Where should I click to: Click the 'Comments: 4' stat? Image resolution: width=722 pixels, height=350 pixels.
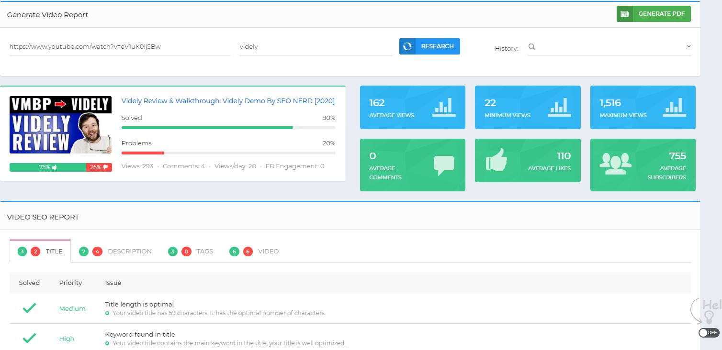click(184, 166)
